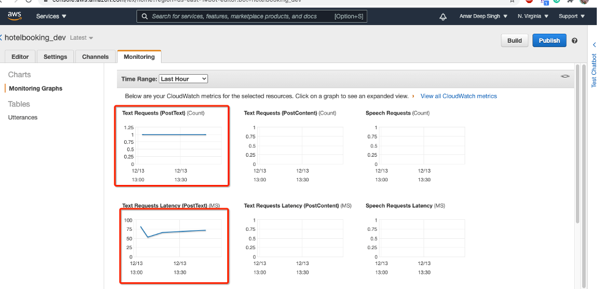This screenshot has width=598, height=289.
Task: Switch to the Channels tab
Action: 95,56
